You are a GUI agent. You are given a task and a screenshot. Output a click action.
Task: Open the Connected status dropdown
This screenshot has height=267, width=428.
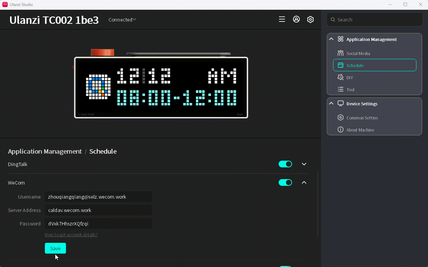122,20
